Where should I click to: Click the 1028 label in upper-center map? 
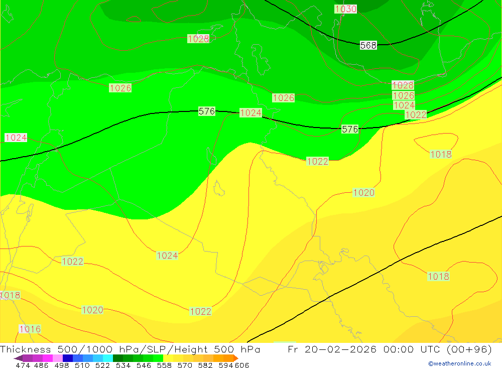click(x=198, y=39)
